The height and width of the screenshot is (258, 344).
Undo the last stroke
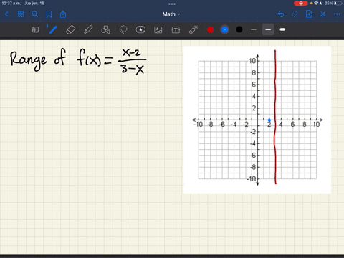281,14
